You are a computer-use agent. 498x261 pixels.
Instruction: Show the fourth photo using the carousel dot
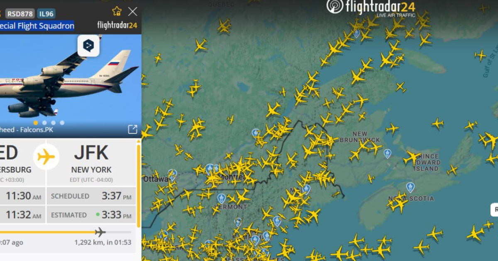[62, 123]
